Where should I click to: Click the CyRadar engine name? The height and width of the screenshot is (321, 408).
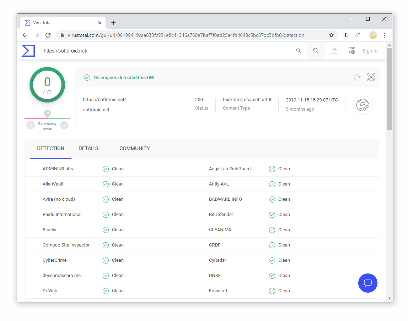218,260
